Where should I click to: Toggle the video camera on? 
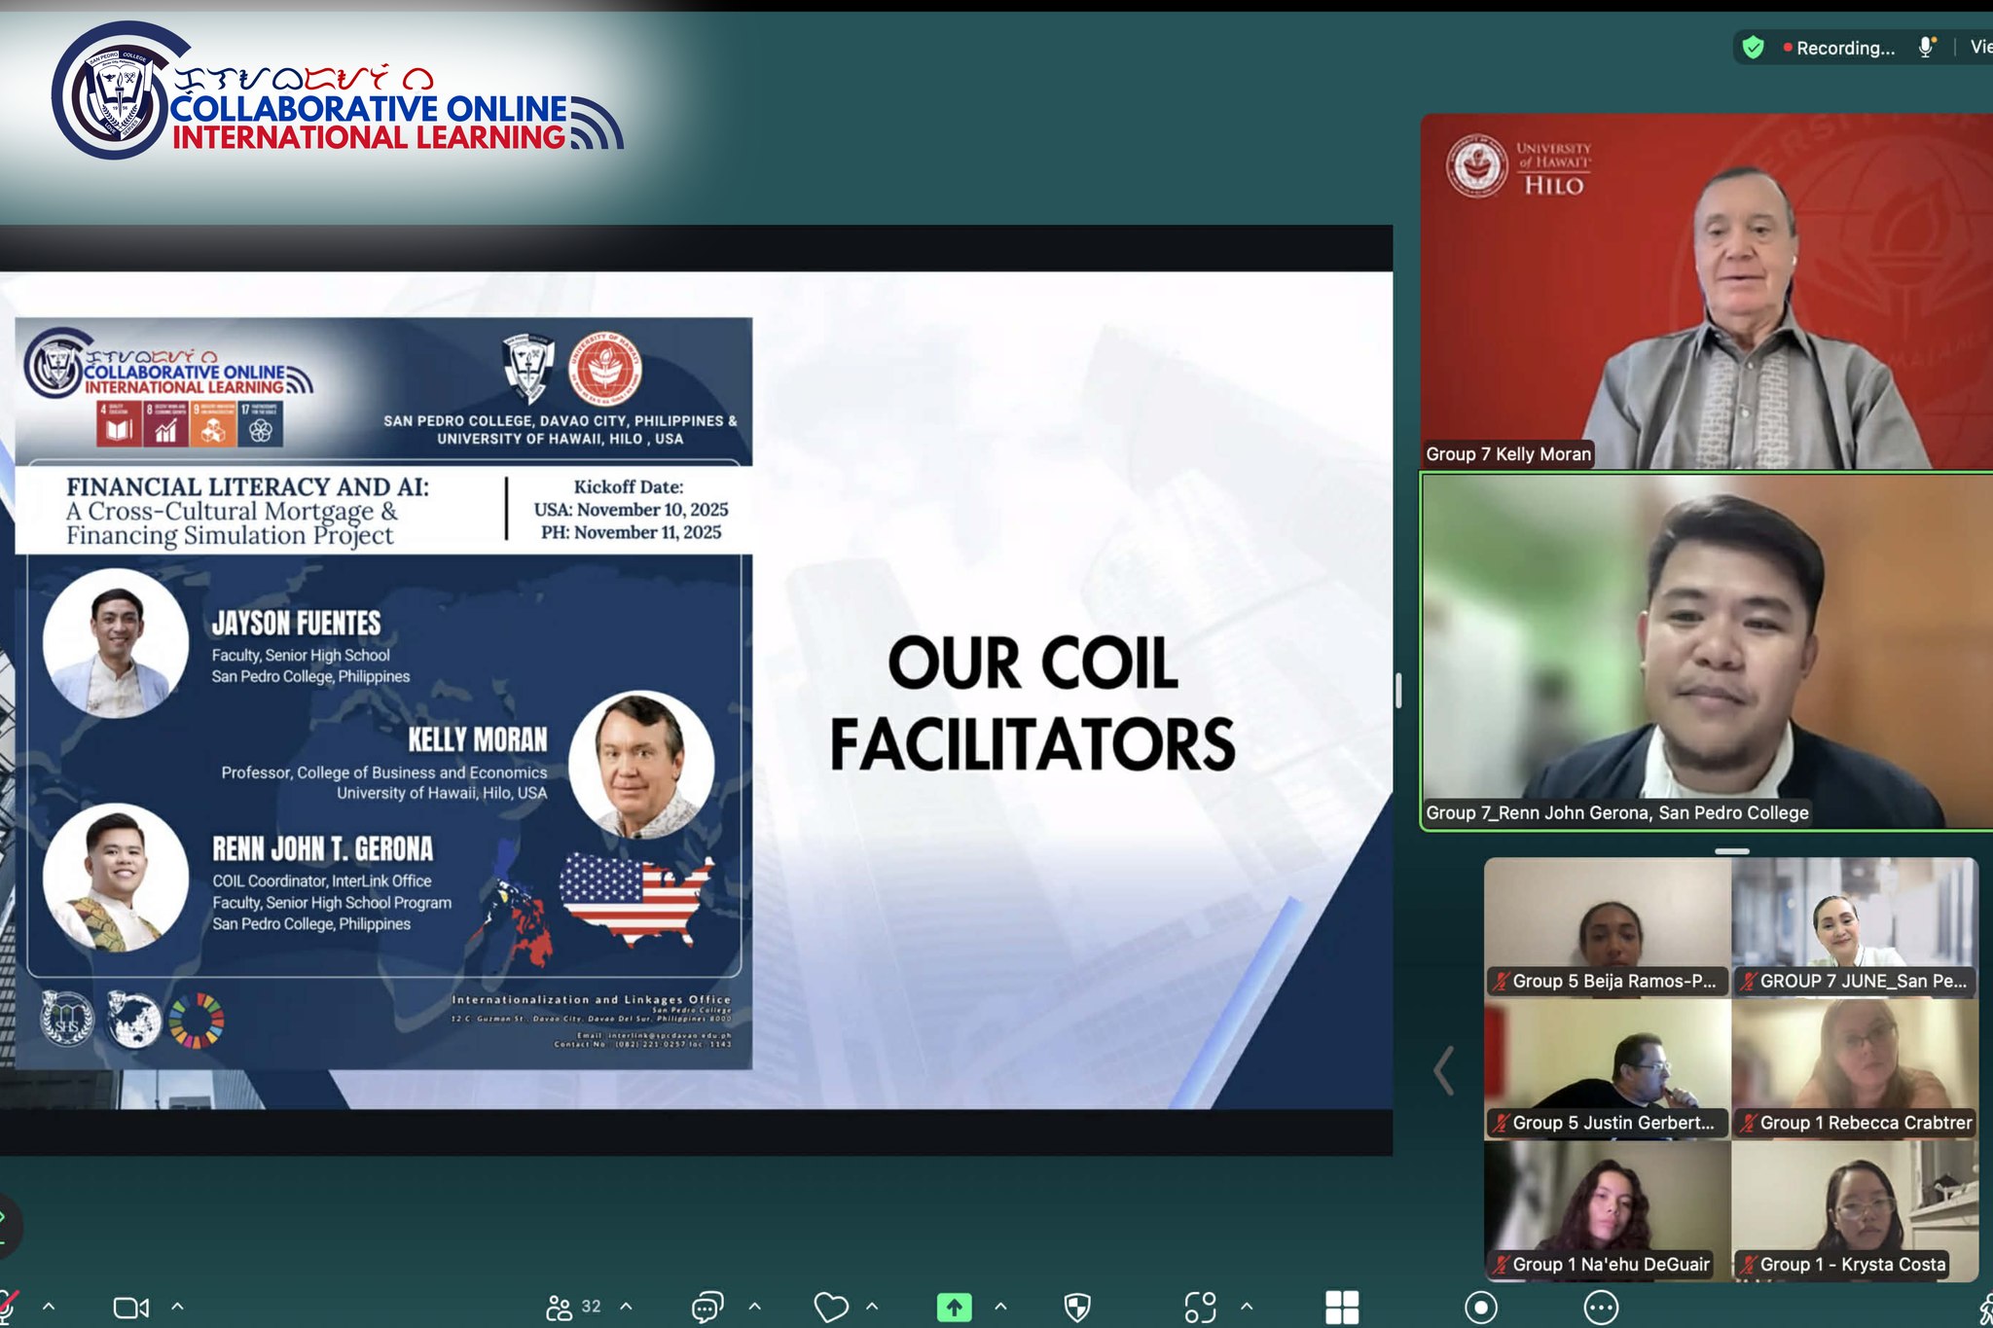pyautogui.click(x=131, y=1308)
